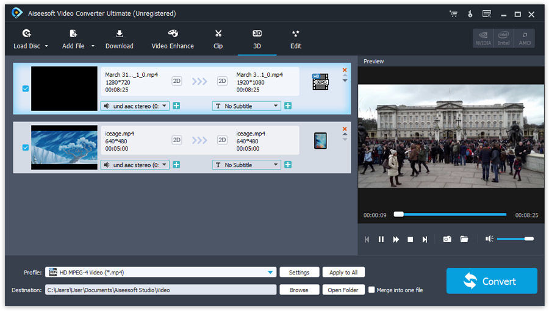Uncheck the iceage.mp4 checkbox

point(26,148)
